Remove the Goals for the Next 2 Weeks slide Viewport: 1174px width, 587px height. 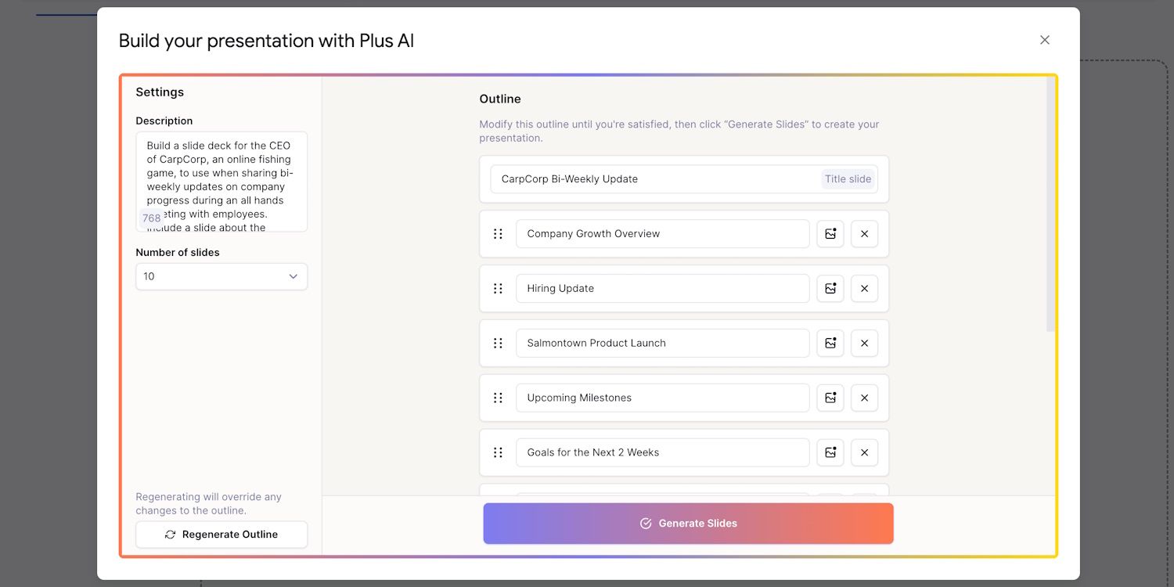click(x=864, y=452)
